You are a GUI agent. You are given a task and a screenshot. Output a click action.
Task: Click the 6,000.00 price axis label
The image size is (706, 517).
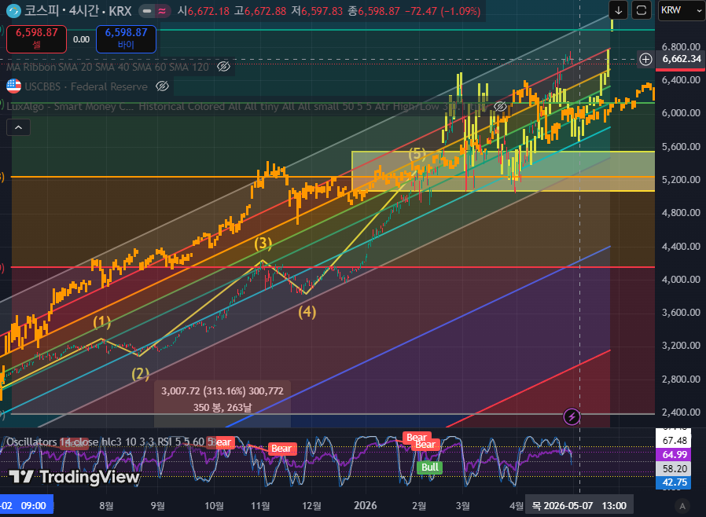coord(681,113)
